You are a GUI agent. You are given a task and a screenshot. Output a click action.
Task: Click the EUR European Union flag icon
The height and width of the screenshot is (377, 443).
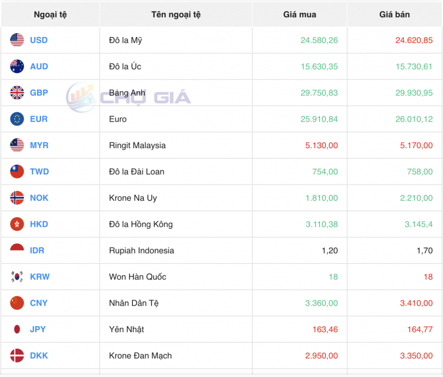(x=16, y=119)
